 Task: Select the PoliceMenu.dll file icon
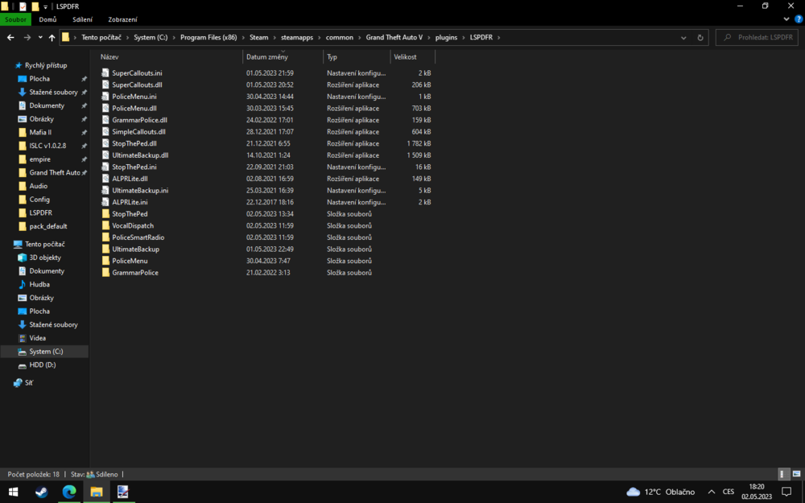click(105, 109)
